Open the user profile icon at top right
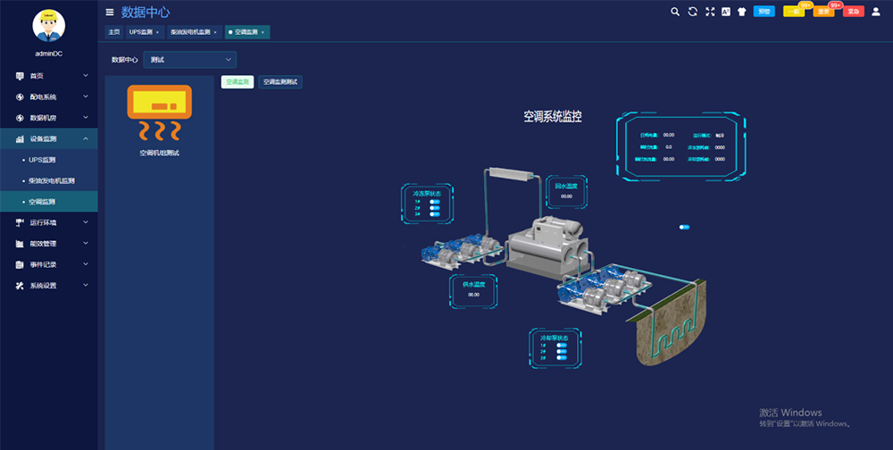This screenshot has width=893, height=450. point(875,12)
